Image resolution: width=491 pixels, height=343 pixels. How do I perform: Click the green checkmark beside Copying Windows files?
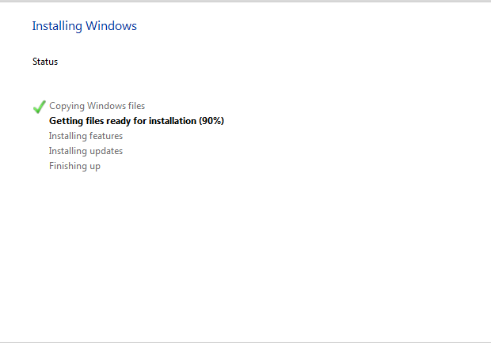coord(39,107)
